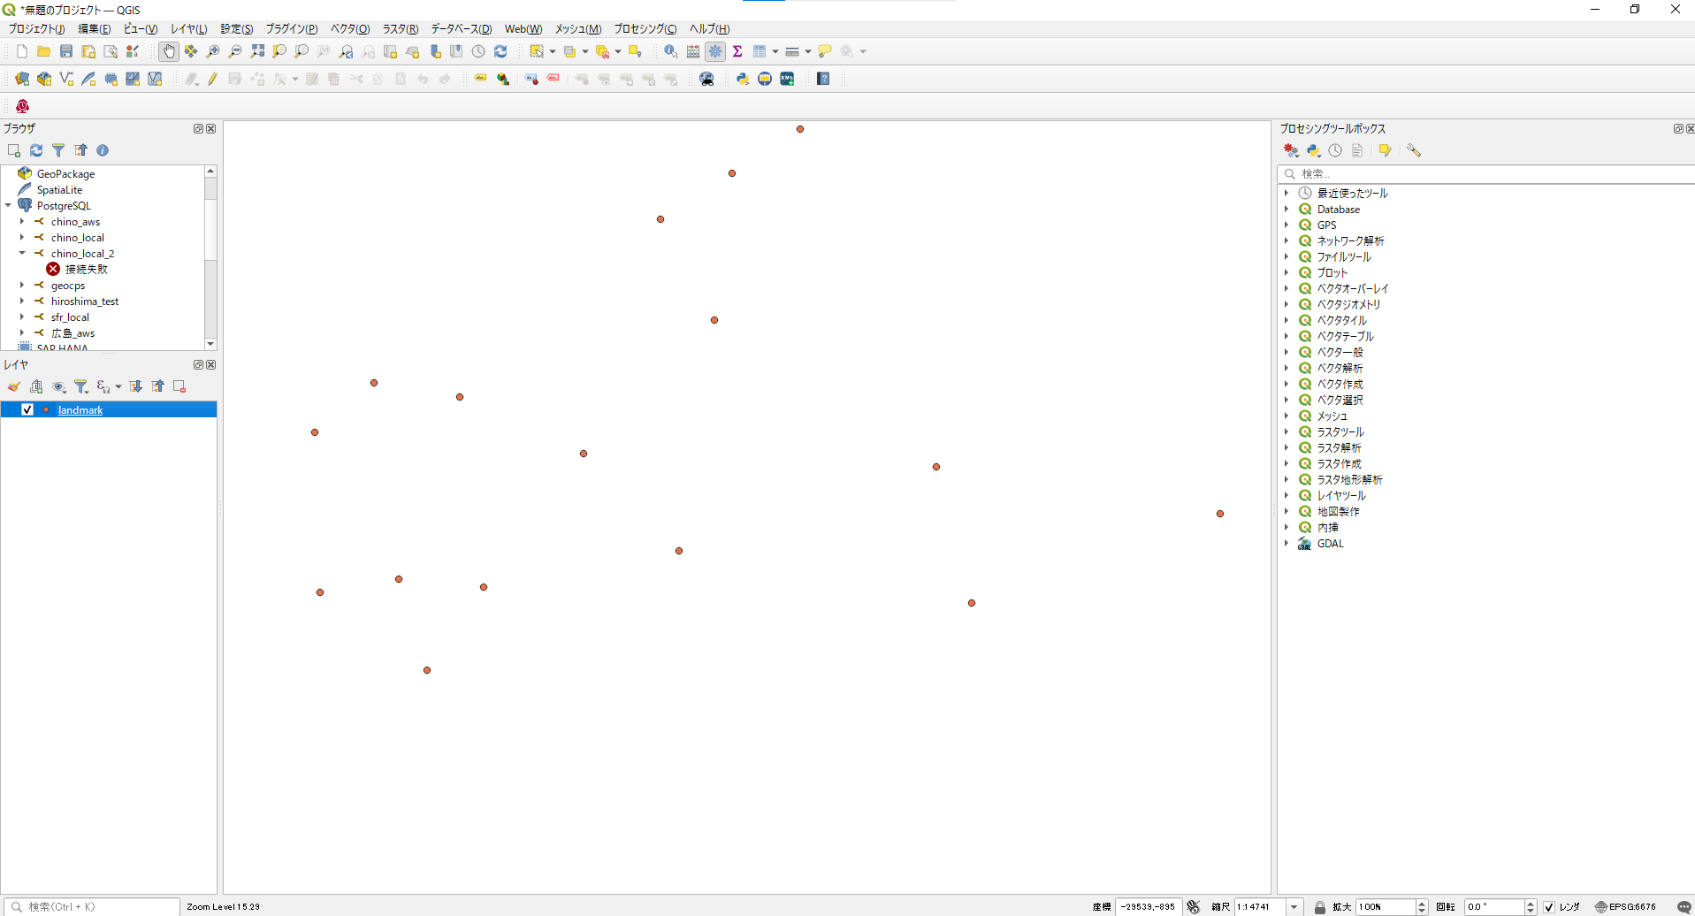The image size is (1695, 916).
Task: Open the statistical summary sigma tool
Action: (x=737, y=51)
